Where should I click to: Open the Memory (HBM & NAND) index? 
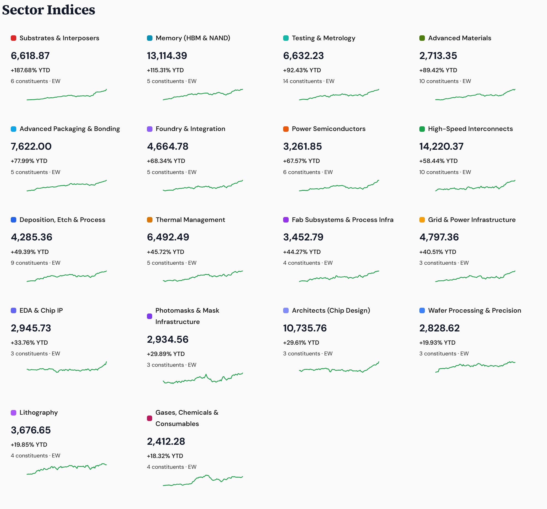click(x=193, y=38)
